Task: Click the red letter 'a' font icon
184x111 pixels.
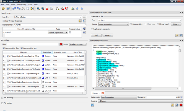Action: pos(47,9)
